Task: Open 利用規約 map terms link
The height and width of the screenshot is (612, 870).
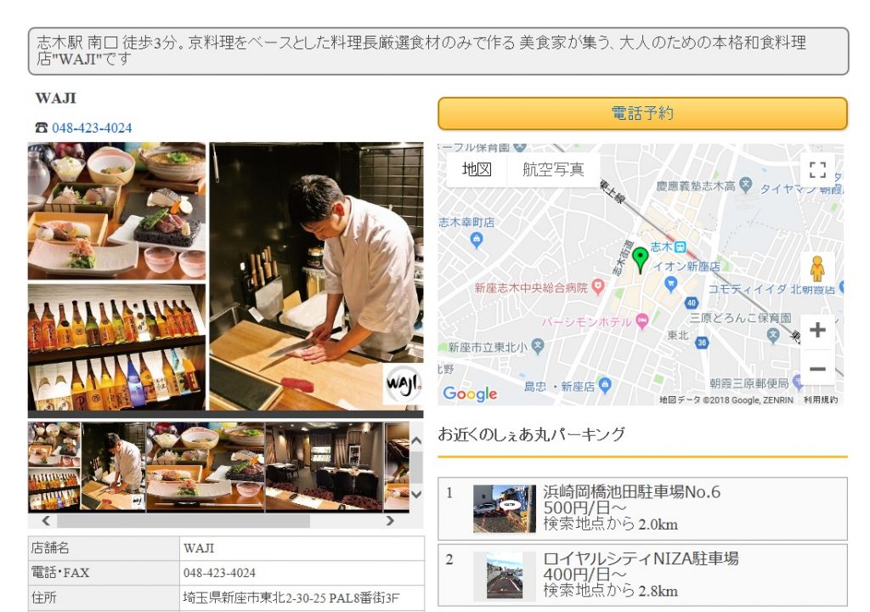Action: coord(821,399)
